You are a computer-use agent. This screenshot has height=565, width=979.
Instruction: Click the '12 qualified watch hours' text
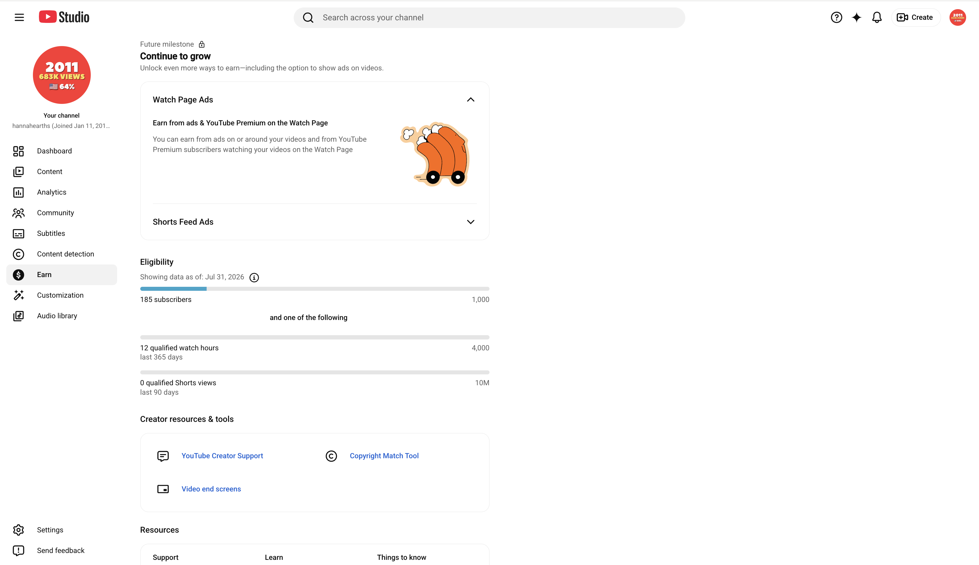pyautogui.click(x=179, y=348)
